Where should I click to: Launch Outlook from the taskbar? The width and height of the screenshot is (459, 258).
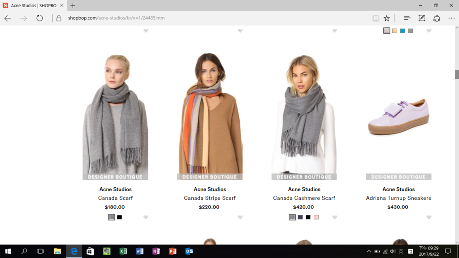coord(189,251)
